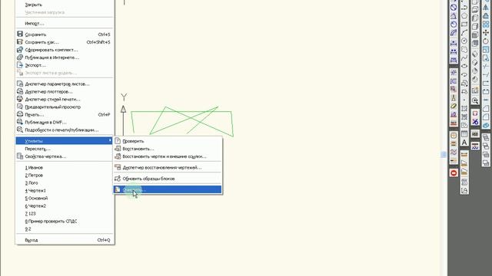The width and height of the screenshot is (492, 276).
Task: Click the printer icon beside Печать...
Action: coord(20,114)
